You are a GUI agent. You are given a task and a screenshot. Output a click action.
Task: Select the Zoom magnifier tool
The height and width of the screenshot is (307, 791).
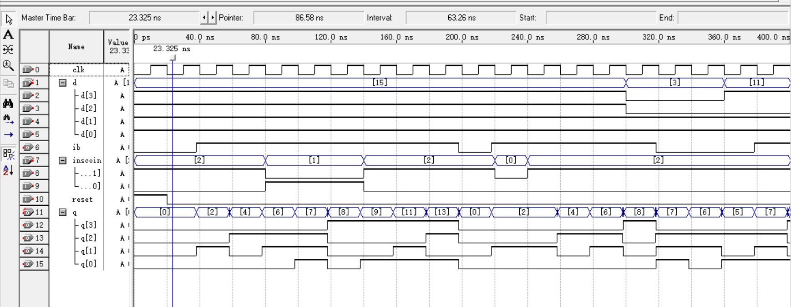tap(8, 65)
